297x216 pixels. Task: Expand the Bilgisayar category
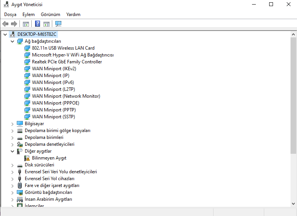pyautogui.click(x=12, y=124)
